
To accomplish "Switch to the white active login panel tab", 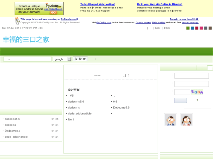I will (210, 68).
